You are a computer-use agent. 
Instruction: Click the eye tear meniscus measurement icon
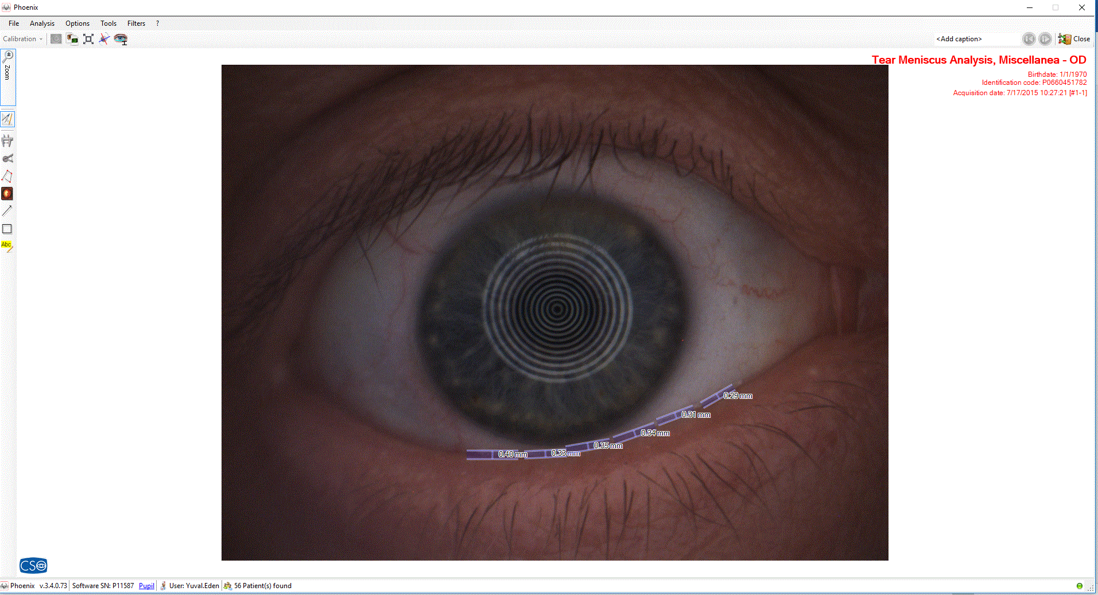121,39
